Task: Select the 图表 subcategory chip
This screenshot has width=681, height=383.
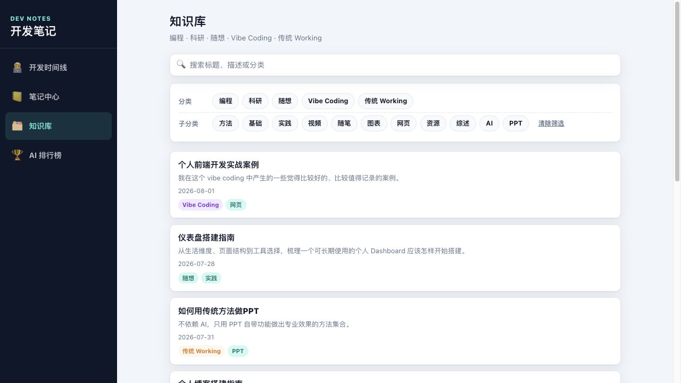Action: point(374,123)
